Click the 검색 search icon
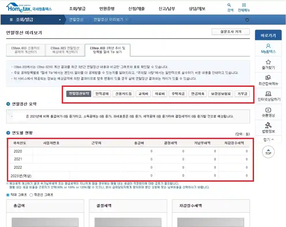The image size is (286, 227). coord(229,7)
